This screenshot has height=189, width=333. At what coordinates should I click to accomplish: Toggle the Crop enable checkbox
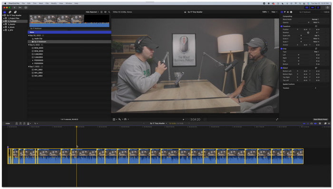point(282,49)
